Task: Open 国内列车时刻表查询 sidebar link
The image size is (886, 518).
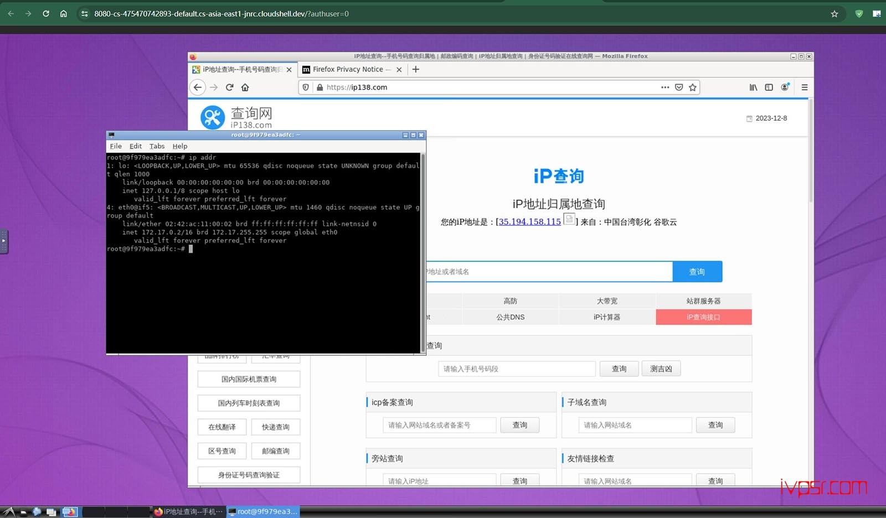Action: click(x=249, y=403)
